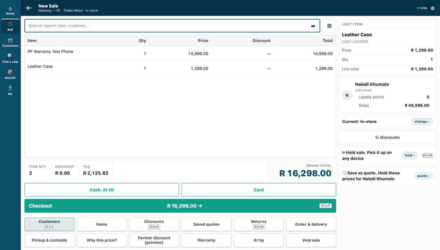Click the green Checkout button
Screen dimensions: 440x250
[180, 206]
